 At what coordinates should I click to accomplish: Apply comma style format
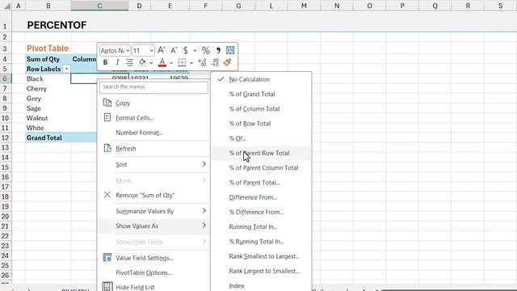(218, 50)
